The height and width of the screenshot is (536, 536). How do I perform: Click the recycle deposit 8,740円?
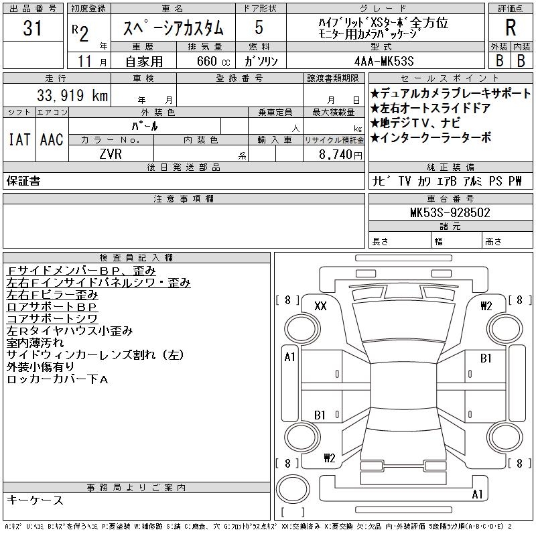pyautogui.click(x=340, y=155)
